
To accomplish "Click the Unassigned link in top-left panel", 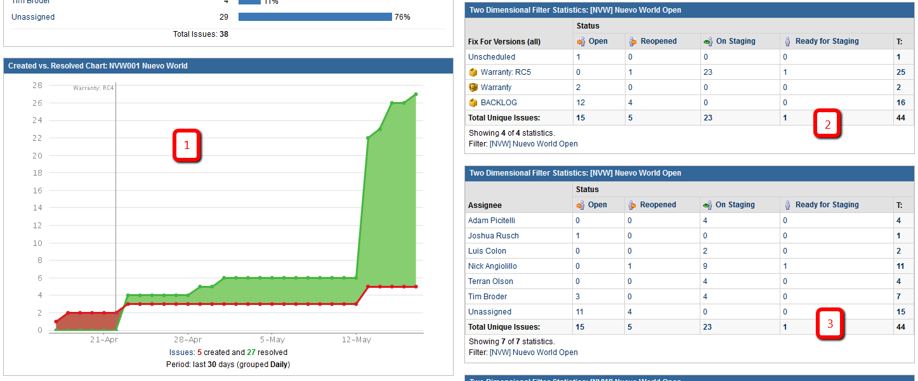I will tap(33, 17).
